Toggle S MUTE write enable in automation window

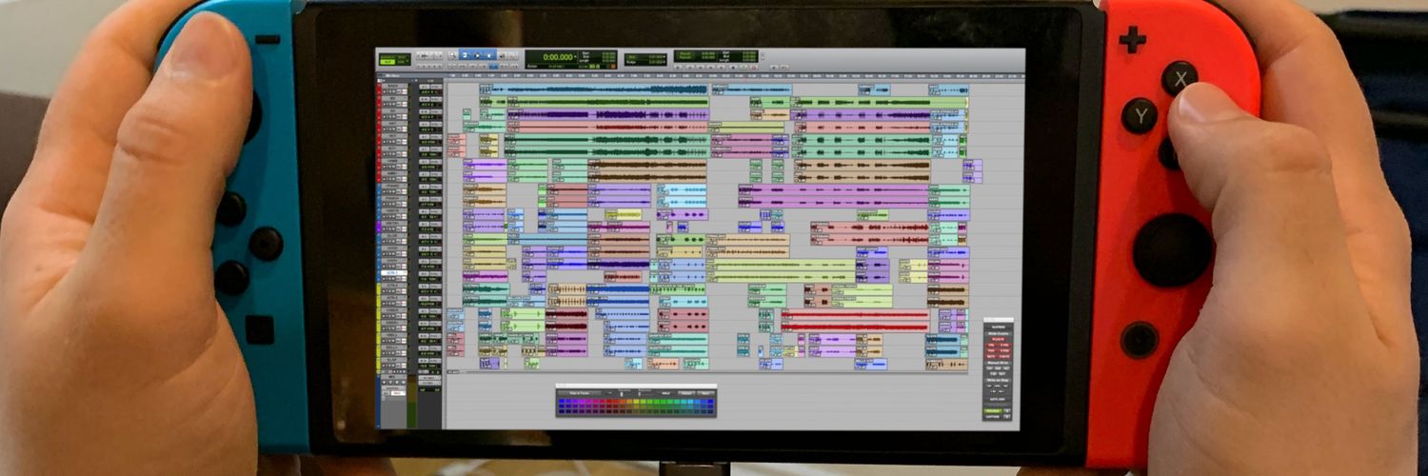coord(1004,357)
